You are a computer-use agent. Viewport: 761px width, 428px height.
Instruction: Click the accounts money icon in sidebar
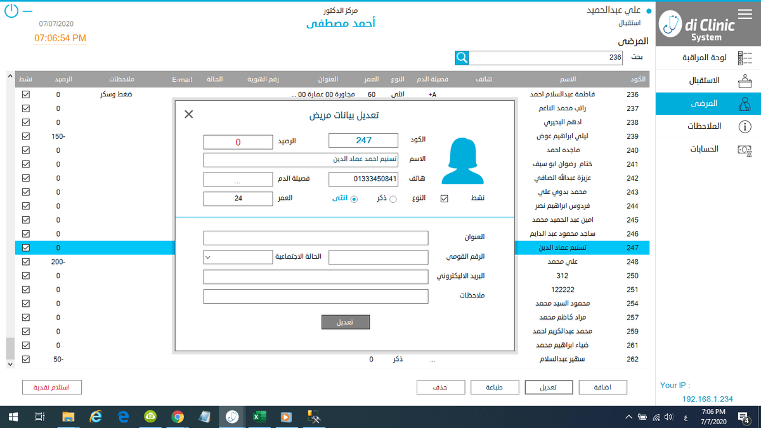pos(744,150)
